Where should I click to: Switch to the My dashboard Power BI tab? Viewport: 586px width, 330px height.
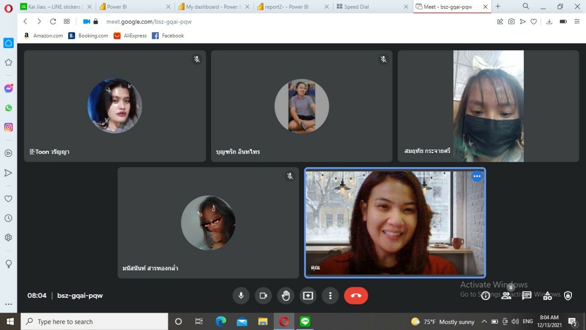[212, 7]
